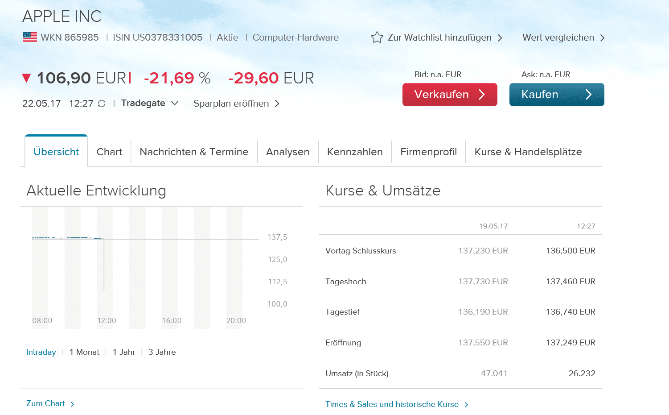Click the intraday price chart
Screen dimensions: 669x415
[x=145, y=268]
